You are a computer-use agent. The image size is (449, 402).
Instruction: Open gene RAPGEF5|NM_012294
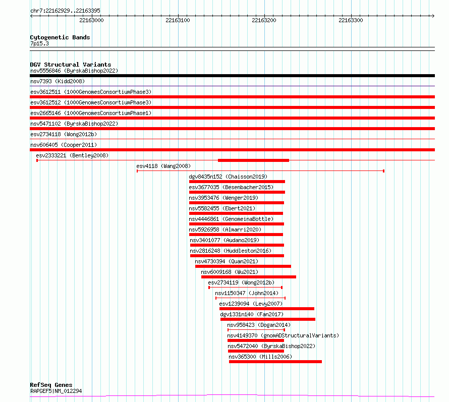(56, 391)
